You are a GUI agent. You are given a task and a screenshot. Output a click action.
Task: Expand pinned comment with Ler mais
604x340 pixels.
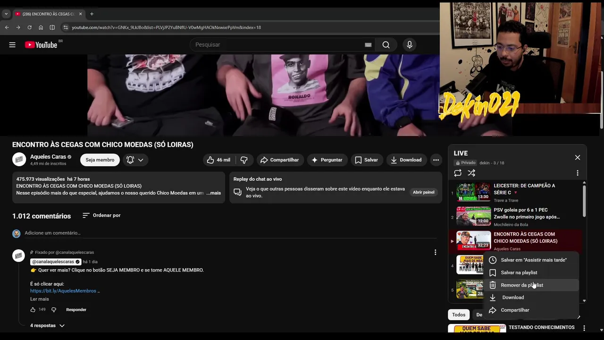click(x=40, y=299)
